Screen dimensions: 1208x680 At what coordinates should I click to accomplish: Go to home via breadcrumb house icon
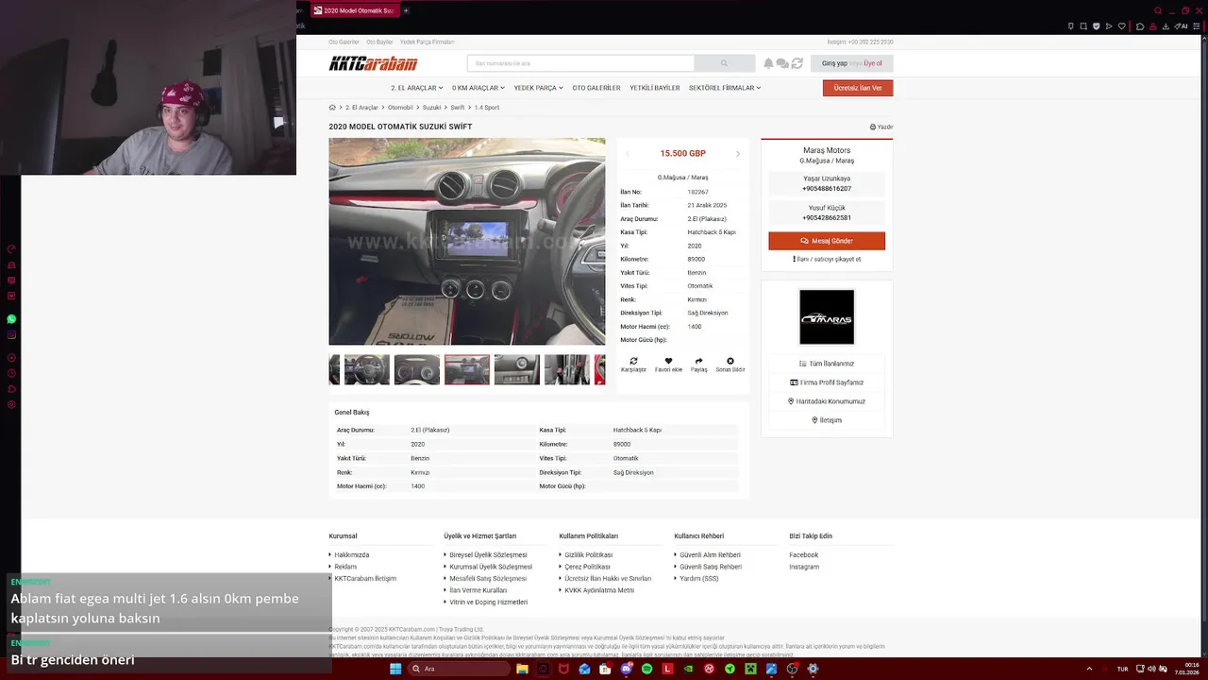pos(332,108)
